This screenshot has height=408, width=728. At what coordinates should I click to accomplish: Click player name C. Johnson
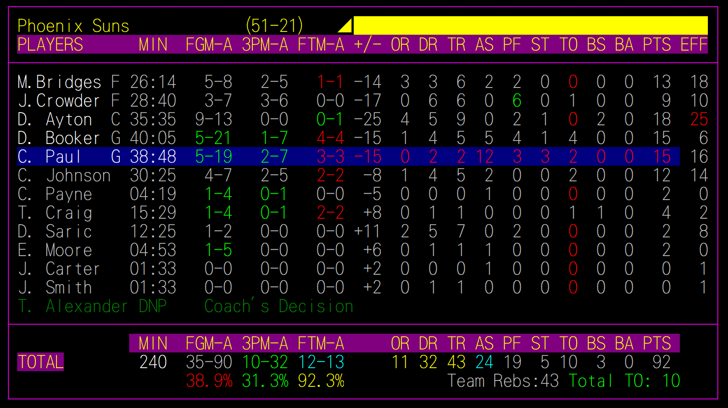pyautogui.click(x=64, y=175)
